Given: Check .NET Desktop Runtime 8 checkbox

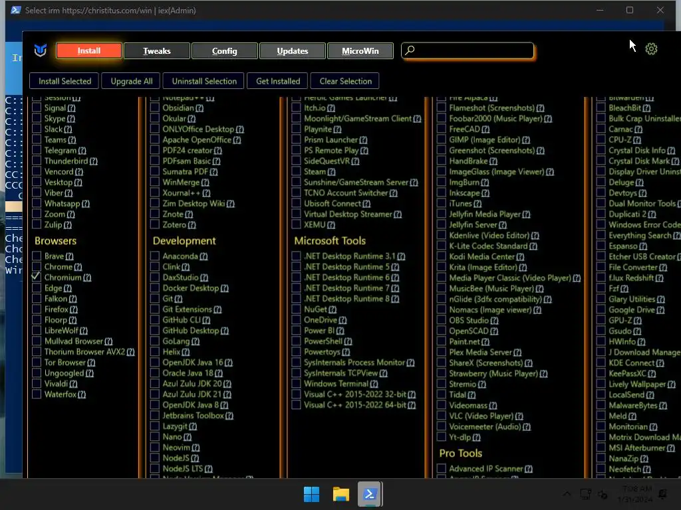Looking at the screenshot, I should [296, 298].
